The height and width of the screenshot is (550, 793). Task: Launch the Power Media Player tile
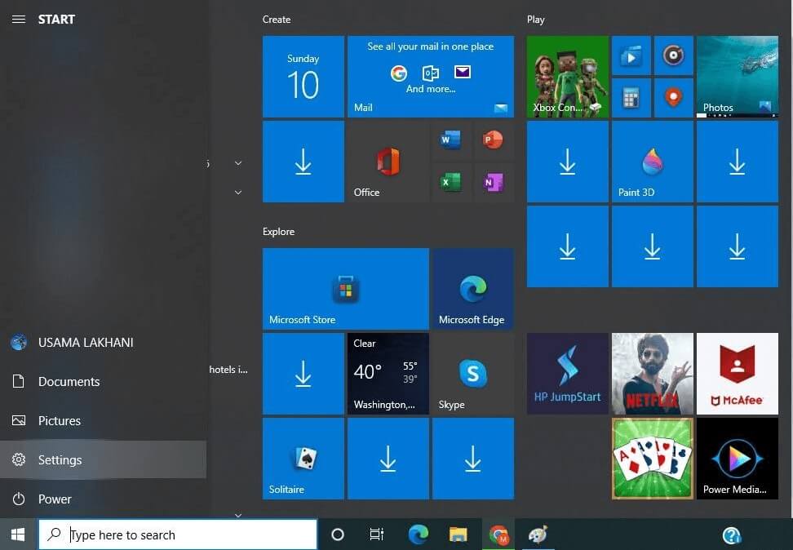click(x=738, y=459)
